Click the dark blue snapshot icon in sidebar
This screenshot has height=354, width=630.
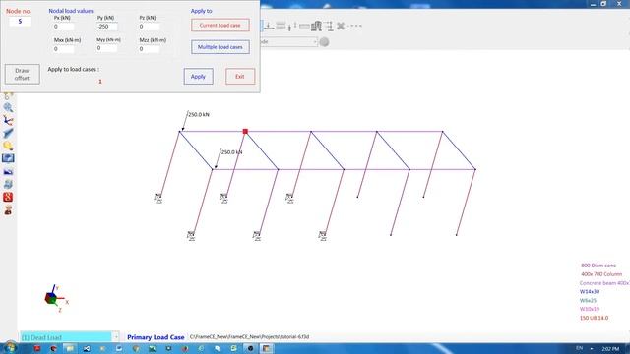coord(8,171)
